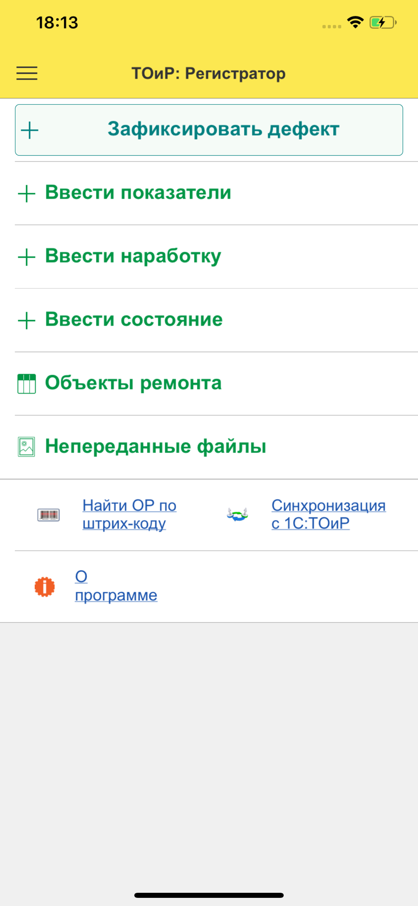Tap plus icon next to Ввести состояние
This screenshot has height=906, width=418.
27,320
